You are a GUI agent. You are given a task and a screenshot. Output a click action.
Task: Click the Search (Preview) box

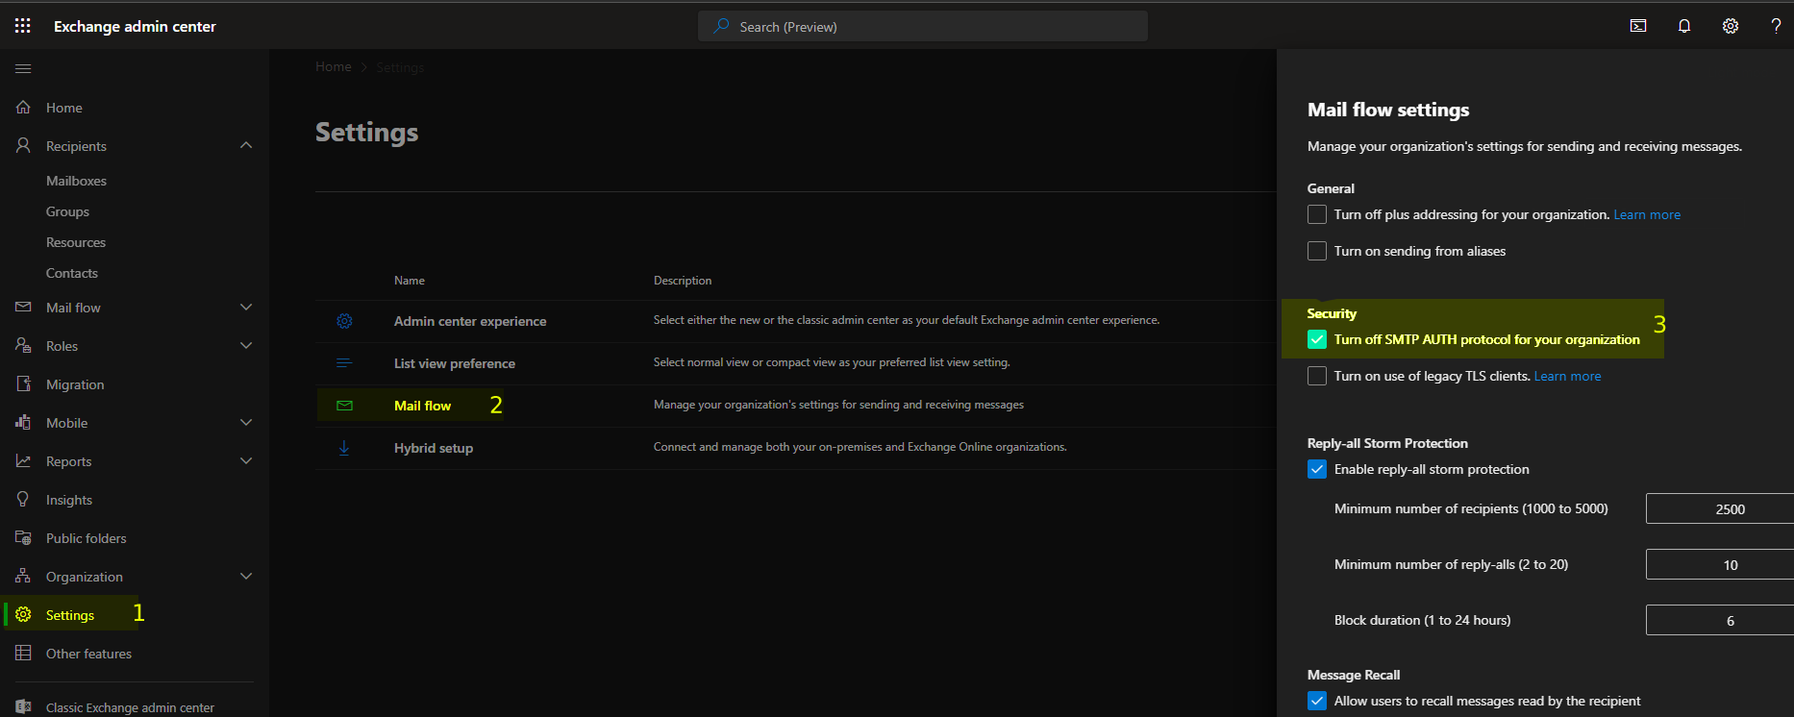click(x=923, y=26)
